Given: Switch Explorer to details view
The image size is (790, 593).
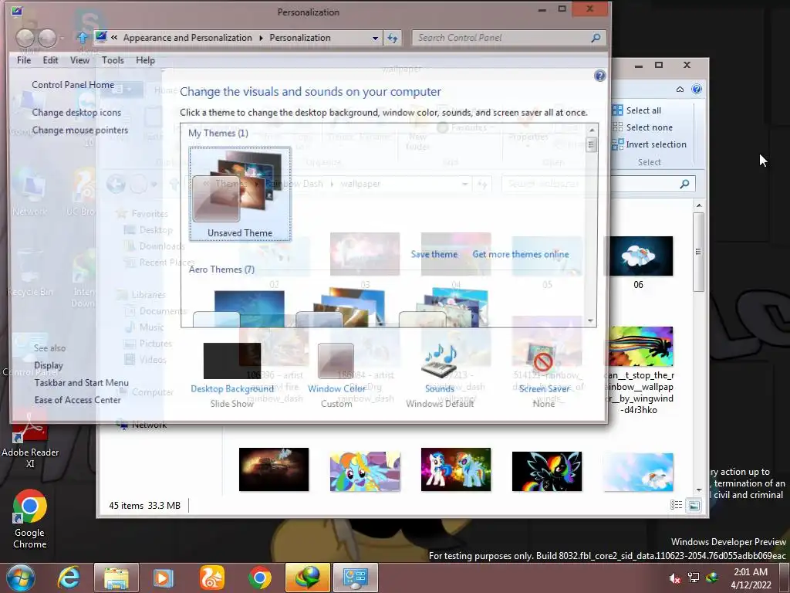Looking at the screenshot, I should point(676,505).
